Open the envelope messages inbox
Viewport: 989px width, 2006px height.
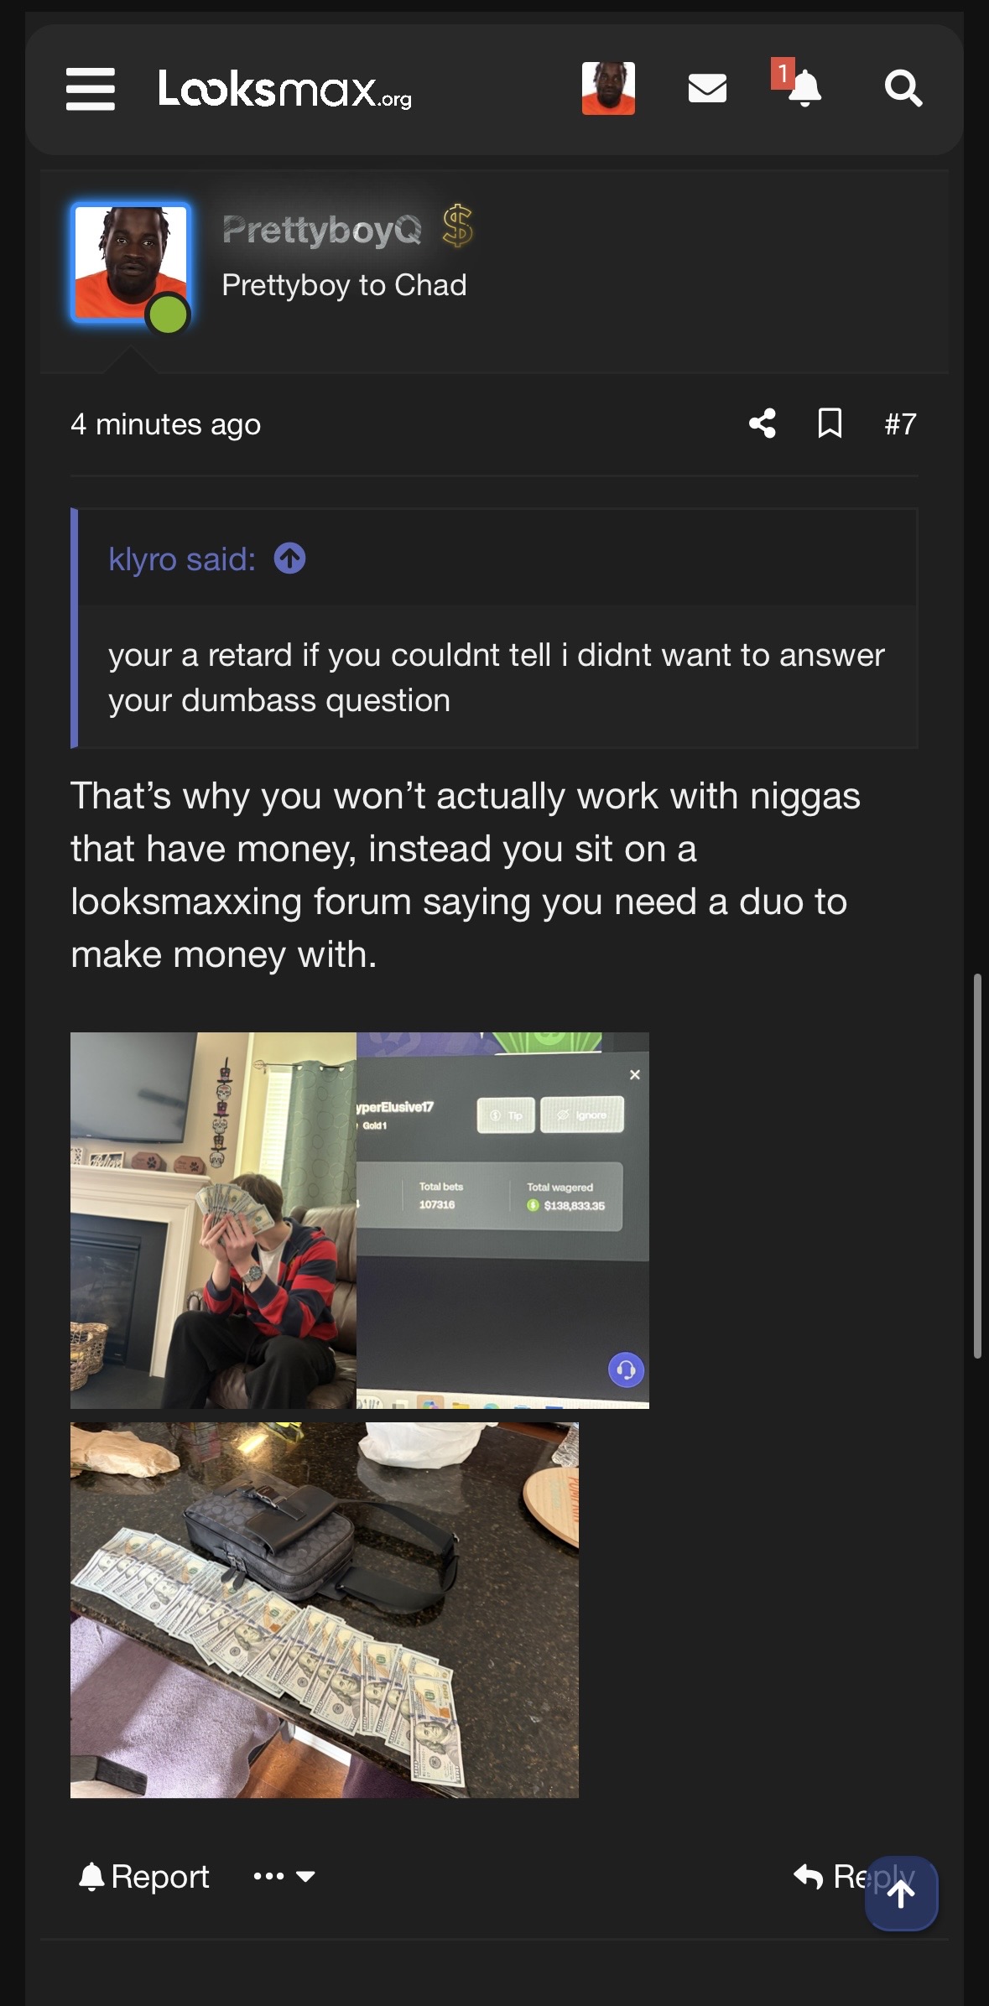(707, 88)
